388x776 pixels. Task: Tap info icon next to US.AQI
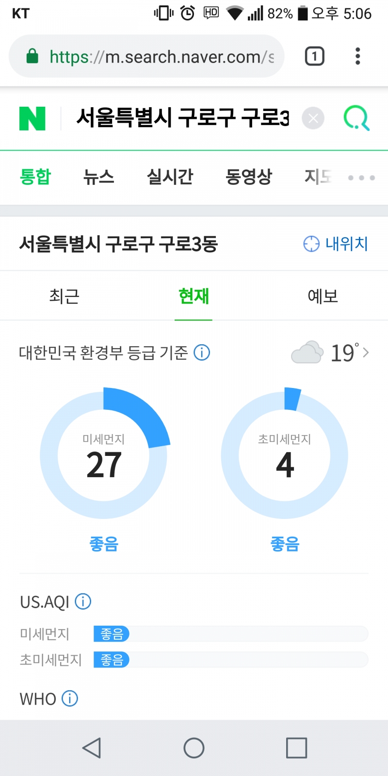[83, 601]
